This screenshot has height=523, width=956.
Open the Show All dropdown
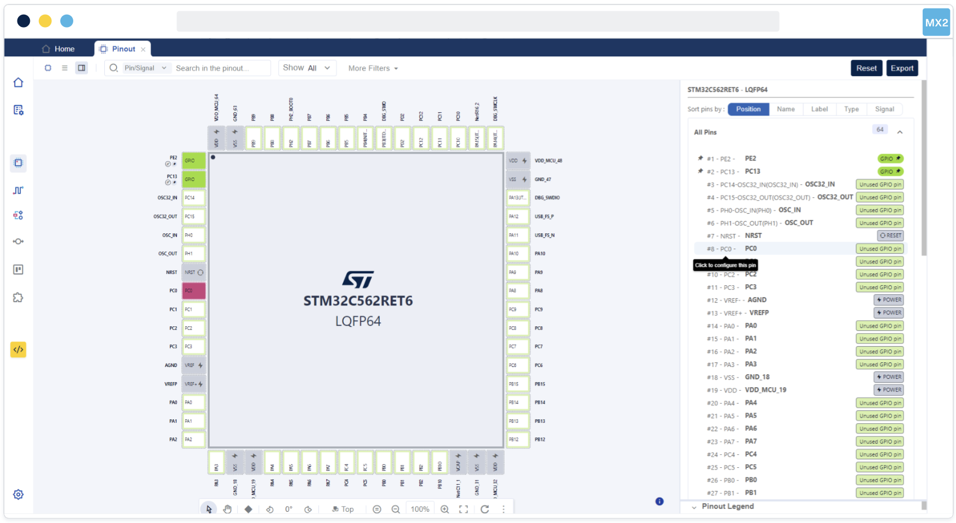click(x=307, y=68)
